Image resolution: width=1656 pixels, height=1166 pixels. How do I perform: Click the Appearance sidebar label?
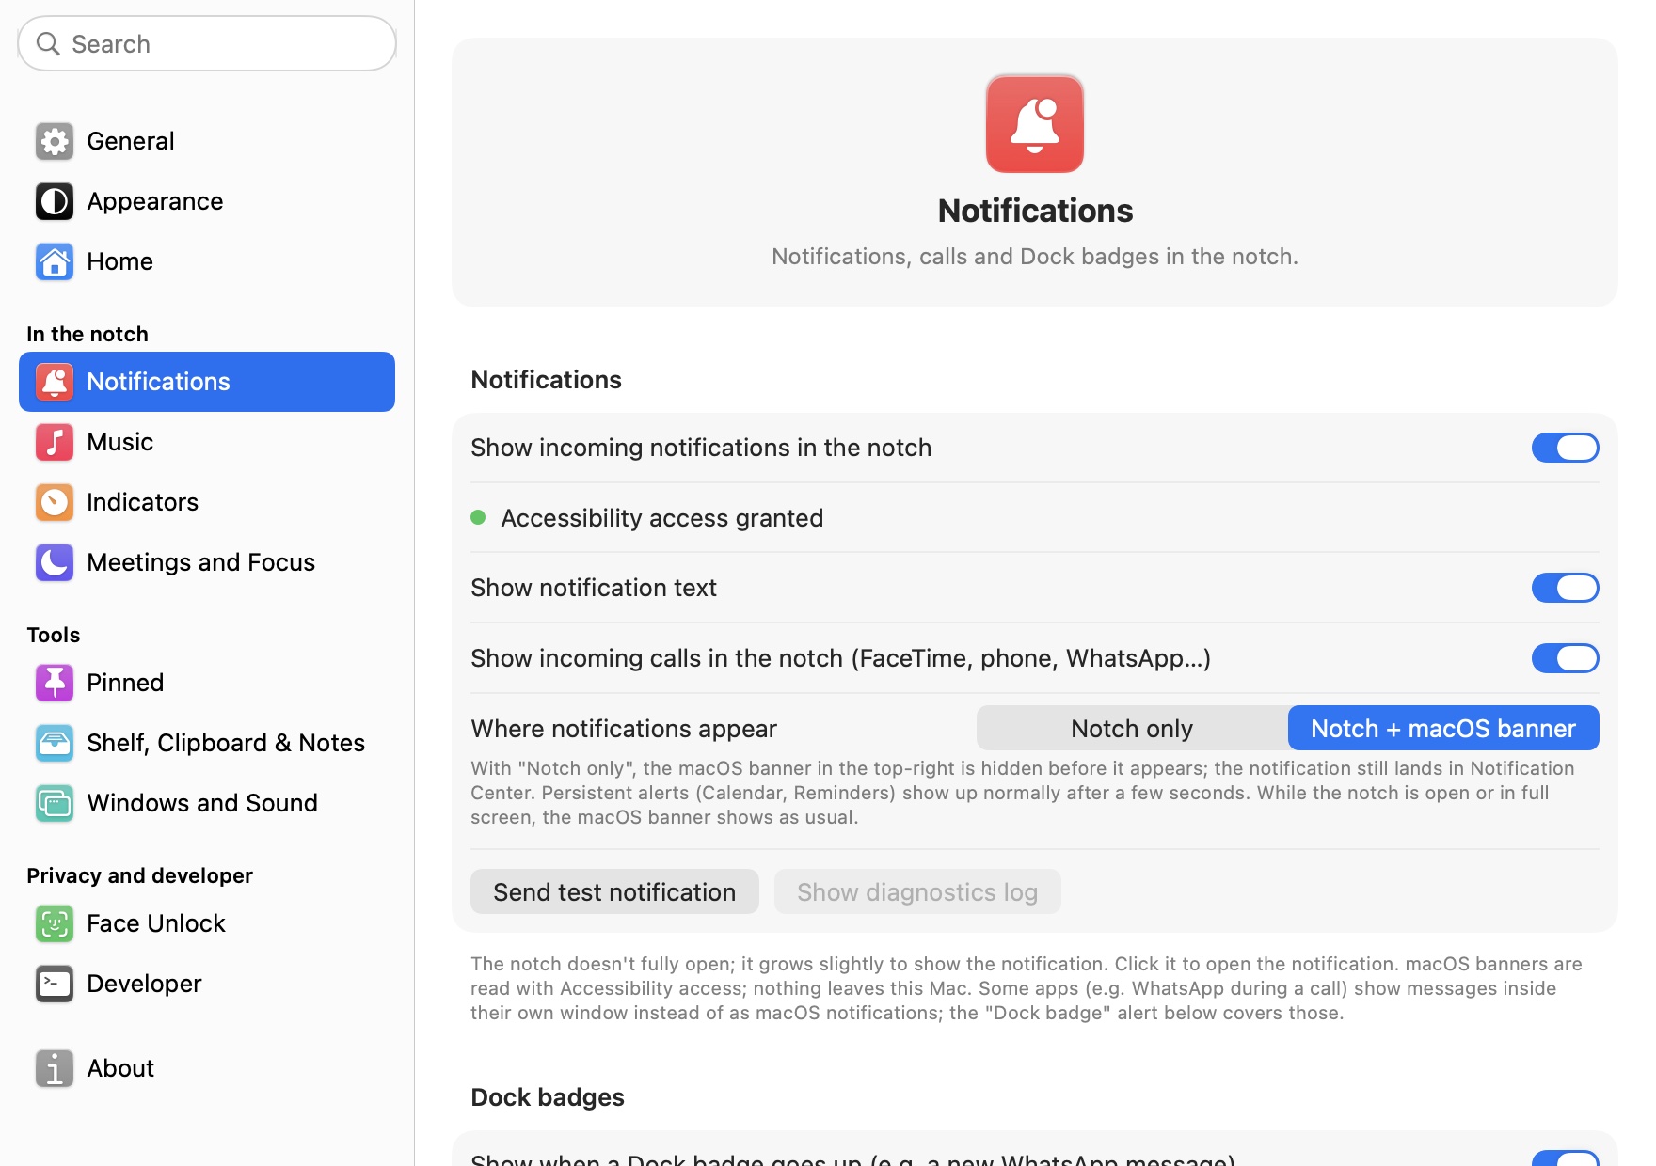154,201
